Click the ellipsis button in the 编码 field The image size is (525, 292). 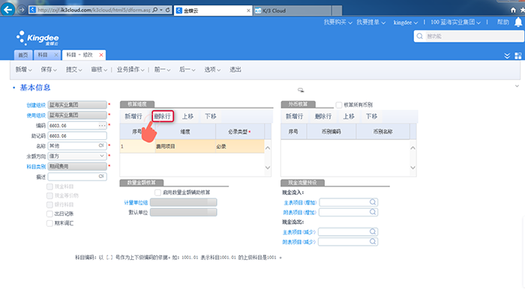[102, 126]
